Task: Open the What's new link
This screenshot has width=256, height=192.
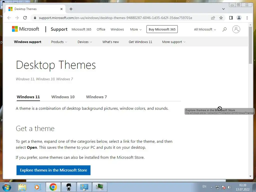Action: coord(110,42)
